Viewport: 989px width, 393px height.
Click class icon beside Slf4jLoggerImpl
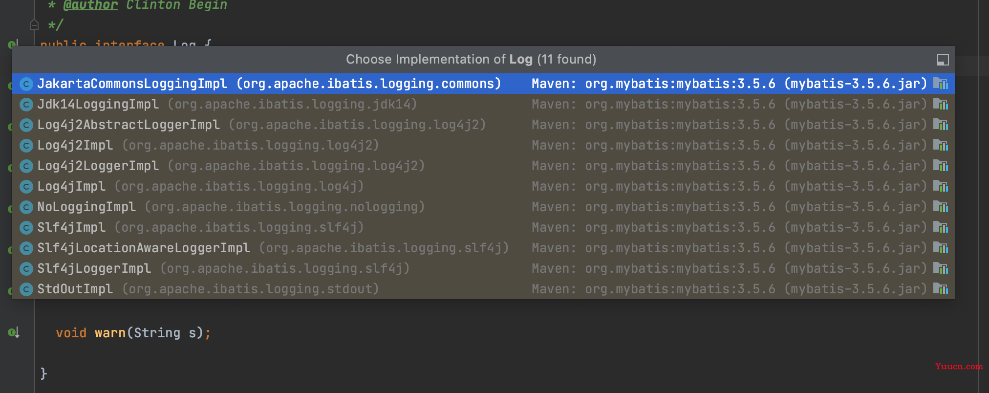coord(26,269)
